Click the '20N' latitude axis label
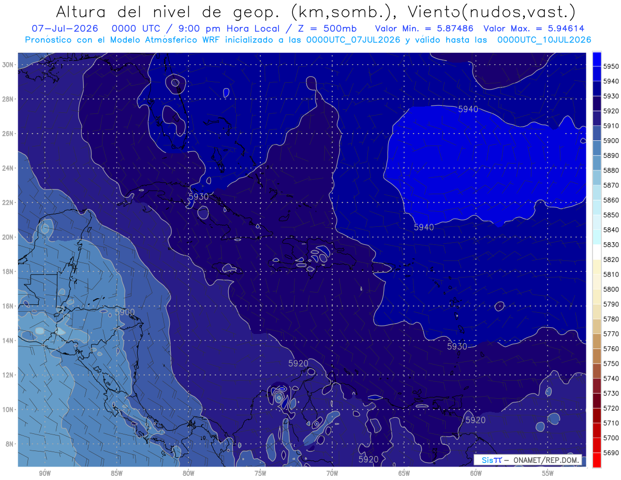The height and width of the screenshot is (480, 621). point(8,237)
